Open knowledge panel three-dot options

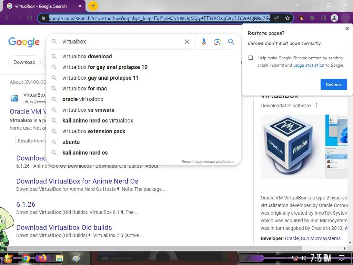pyautogui.click(x=316, y=105)
